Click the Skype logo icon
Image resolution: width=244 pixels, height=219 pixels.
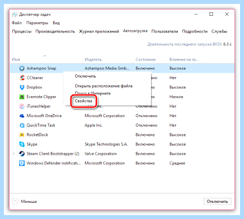click(22, 144)
